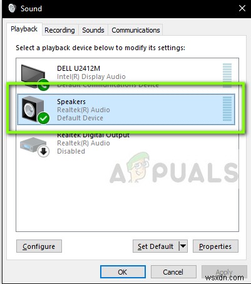Screen dimensions: 251x284
Task: Open the Set Default dropdown arrow
Action: pyautogui.click(x=183, y=246)
